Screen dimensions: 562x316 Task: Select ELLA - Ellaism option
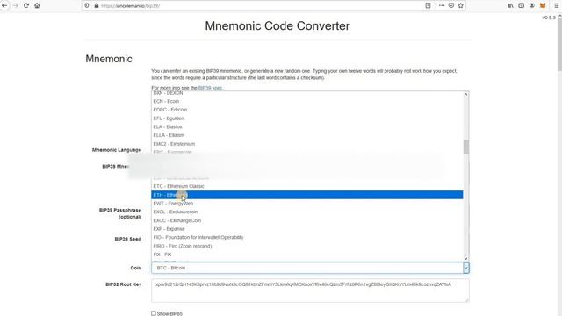click(x=306, y=135)
